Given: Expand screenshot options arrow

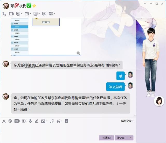Looking at the screenshot, I should [x=62, y=121].
